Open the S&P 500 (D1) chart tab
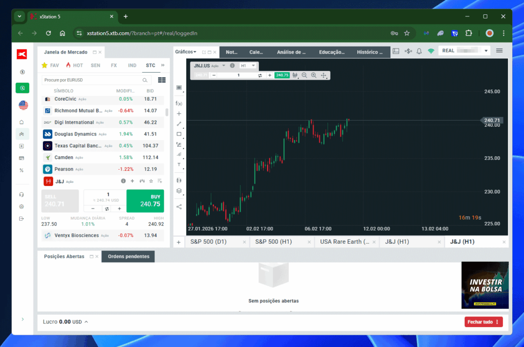The height and width of the screenshot is (347, 524). 209,242
